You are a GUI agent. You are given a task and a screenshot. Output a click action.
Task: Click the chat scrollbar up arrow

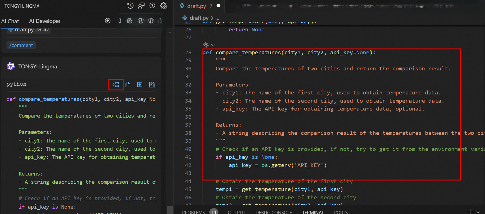click(170, 32)
